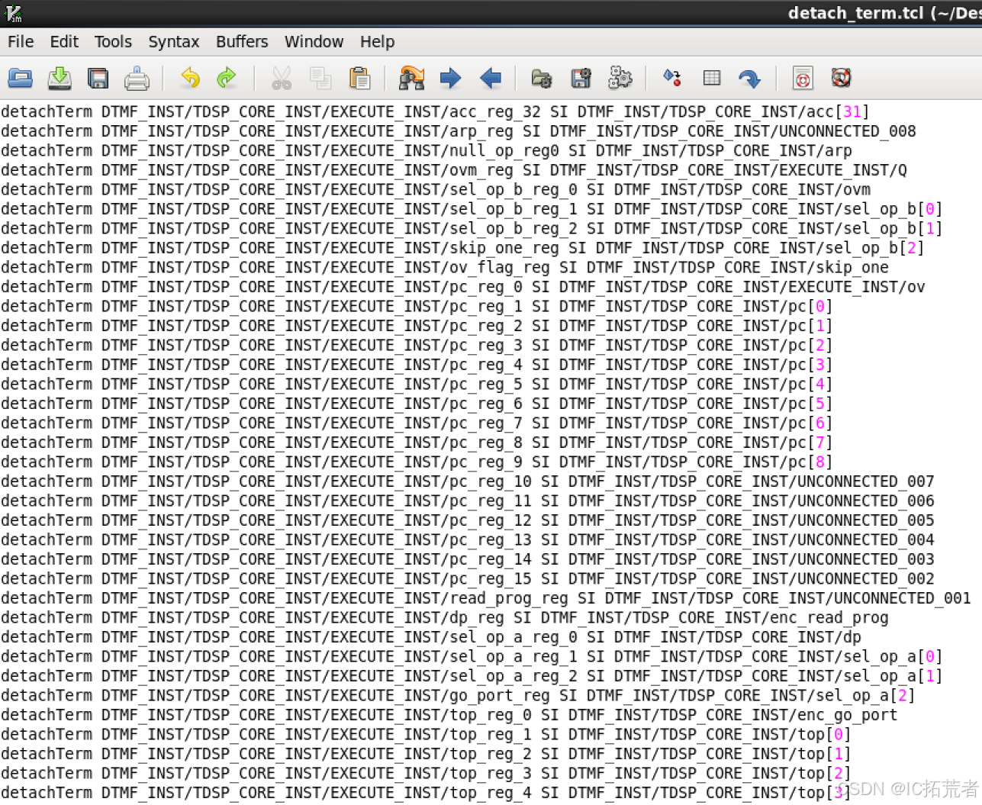Place cursor on acc_reg_32 text
Viewport: 982px width, 805px height.
coord(495,112)
